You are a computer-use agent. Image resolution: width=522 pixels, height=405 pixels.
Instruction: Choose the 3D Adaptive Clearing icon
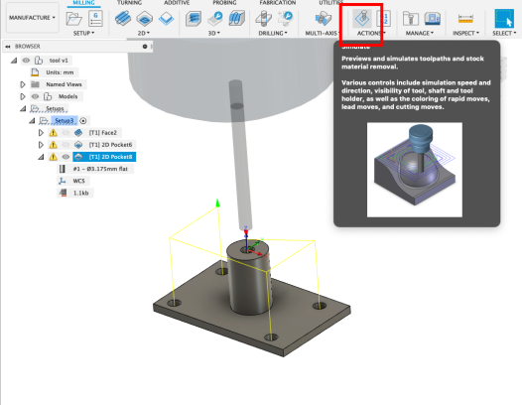tap(194, 18)
